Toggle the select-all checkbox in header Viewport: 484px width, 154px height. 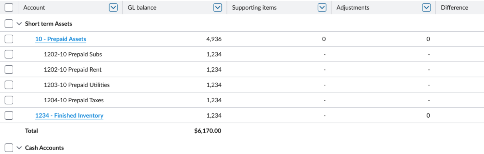pyautogui.click(x=9, y=7)
